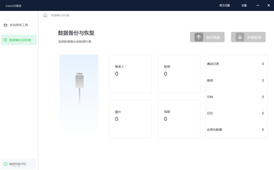Image resolution: width=274 pixels, height=170 pixels.
Task: Switch to 数据备份与恢复 in the sidebar
Action: coord(19,40)
